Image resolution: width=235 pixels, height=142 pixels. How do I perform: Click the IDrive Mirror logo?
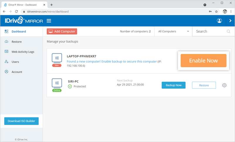tap(24, 20)
